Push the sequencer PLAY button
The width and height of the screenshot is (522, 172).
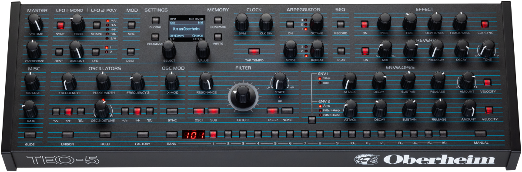click(x=341, y=51)
